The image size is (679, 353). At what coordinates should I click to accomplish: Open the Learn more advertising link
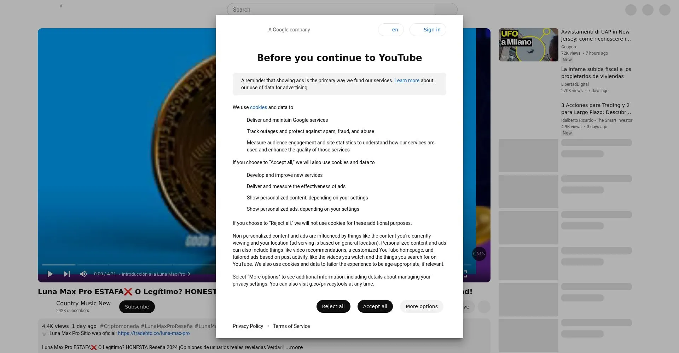407,80
